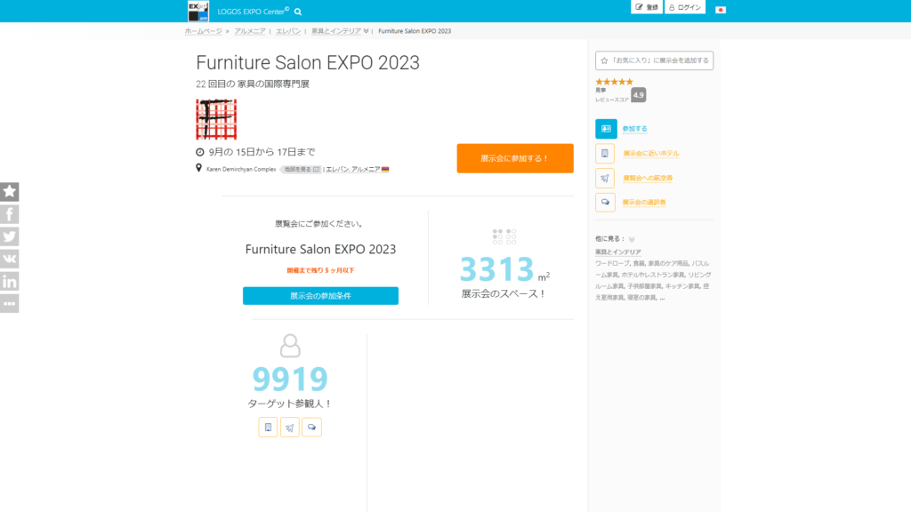This screenshot has height=512, width=911.
Task: Open 展示会の通訳者 link
Action: click(644, 202)
